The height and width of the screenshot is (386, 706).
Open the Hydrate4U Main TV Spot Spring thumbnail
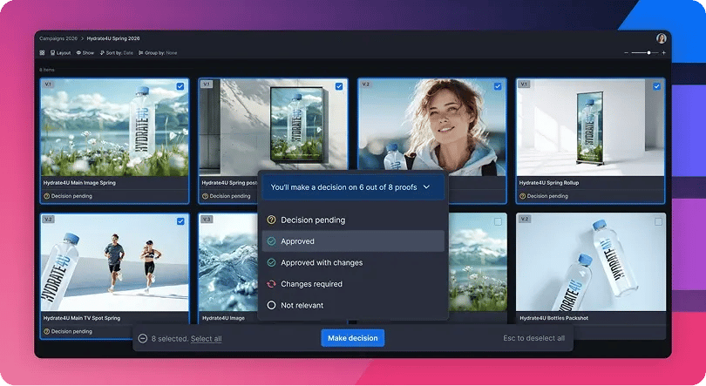pos(114,263)
